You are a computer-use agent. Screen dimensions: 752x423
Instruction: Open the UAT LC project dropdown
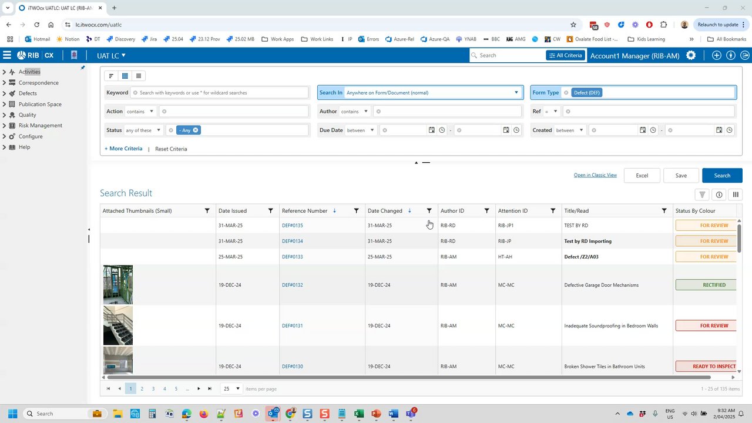click(x=112, y=56)
